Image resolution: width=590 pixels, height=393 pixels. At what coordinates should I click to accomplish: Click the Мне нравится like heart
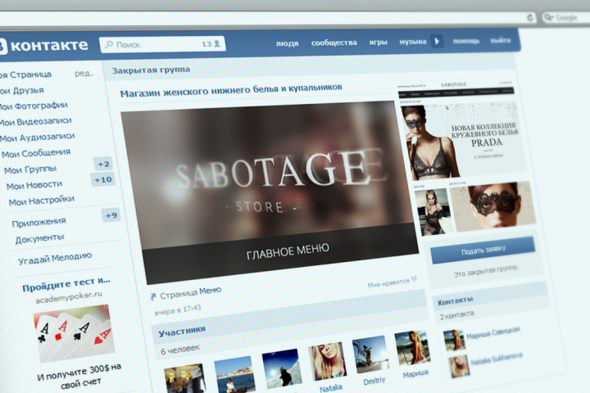point(414,278)
